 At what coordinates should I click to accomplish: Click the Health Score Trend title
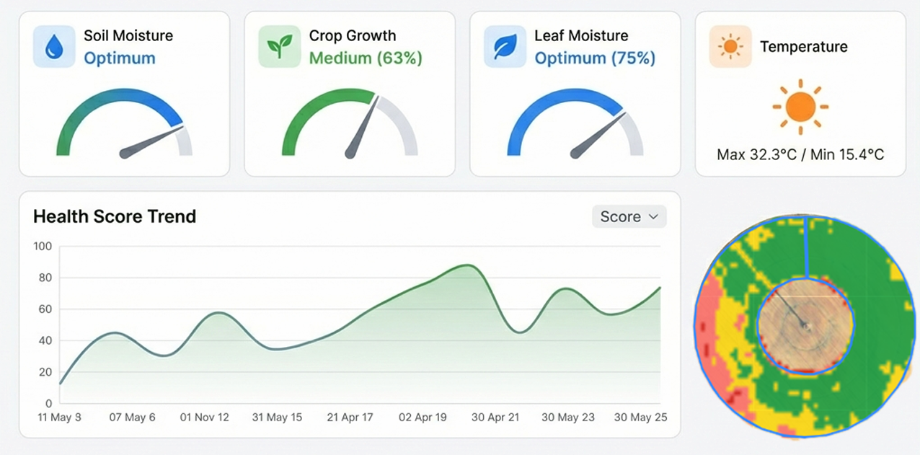115,216
